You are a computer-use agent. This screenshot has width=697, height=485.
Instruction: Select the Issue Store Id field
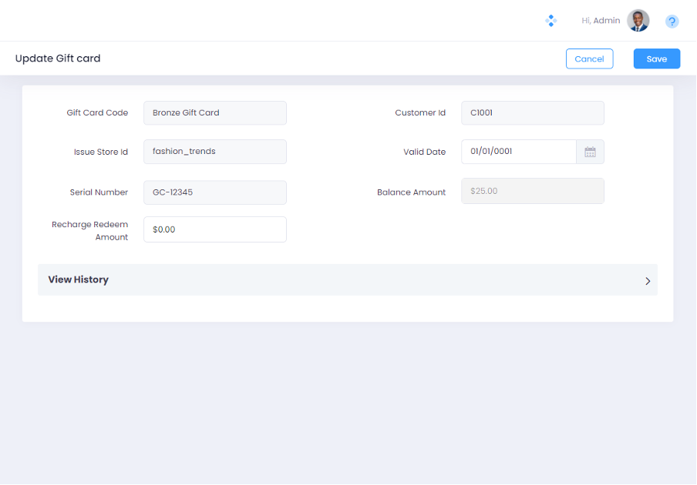tap(214, 152)
